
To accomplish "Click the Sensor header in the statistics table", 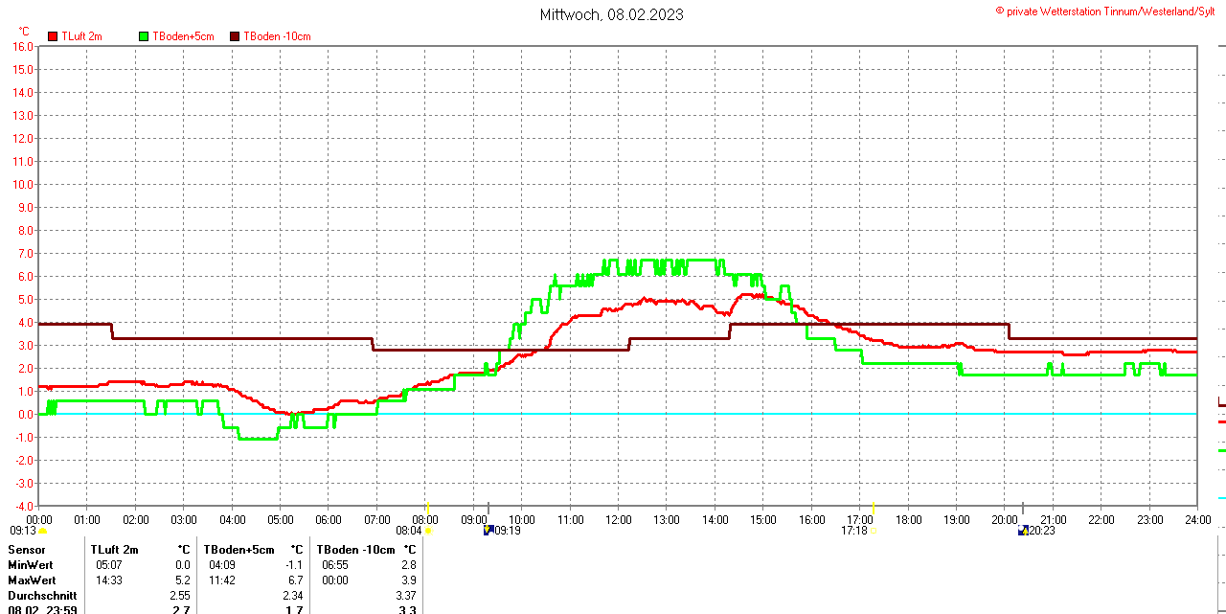I will (x=27, y=550).
